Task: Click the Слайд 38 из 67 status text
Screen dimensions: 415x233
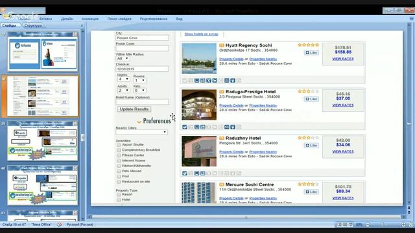Action: (14, 225)
